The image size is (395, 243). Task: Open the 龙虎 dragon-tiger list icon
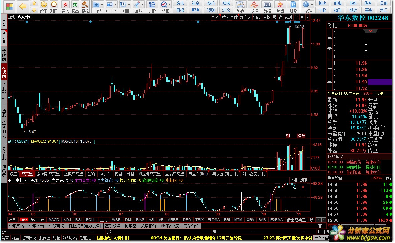(254, 4)
